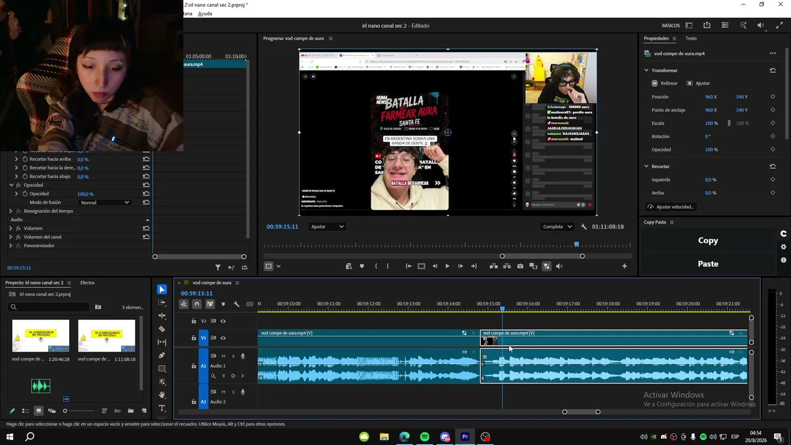791x445 pixels.
Task: Open the Program monitor button editor plus
Action: click(x=624, y=266)
